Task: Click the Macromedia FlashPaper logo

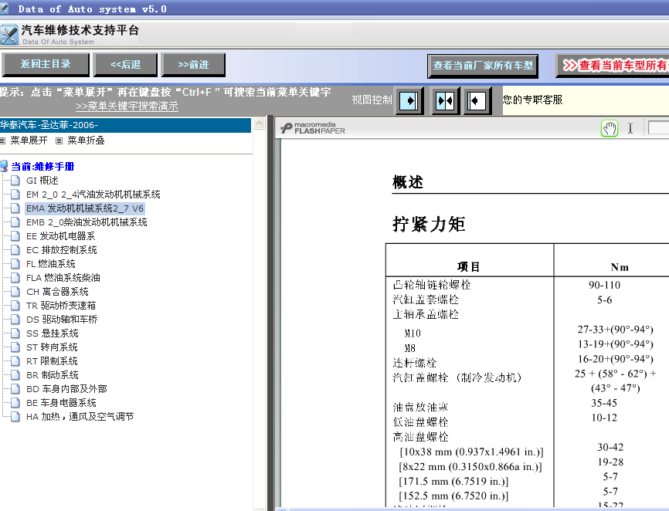Action: coord(313,128)
